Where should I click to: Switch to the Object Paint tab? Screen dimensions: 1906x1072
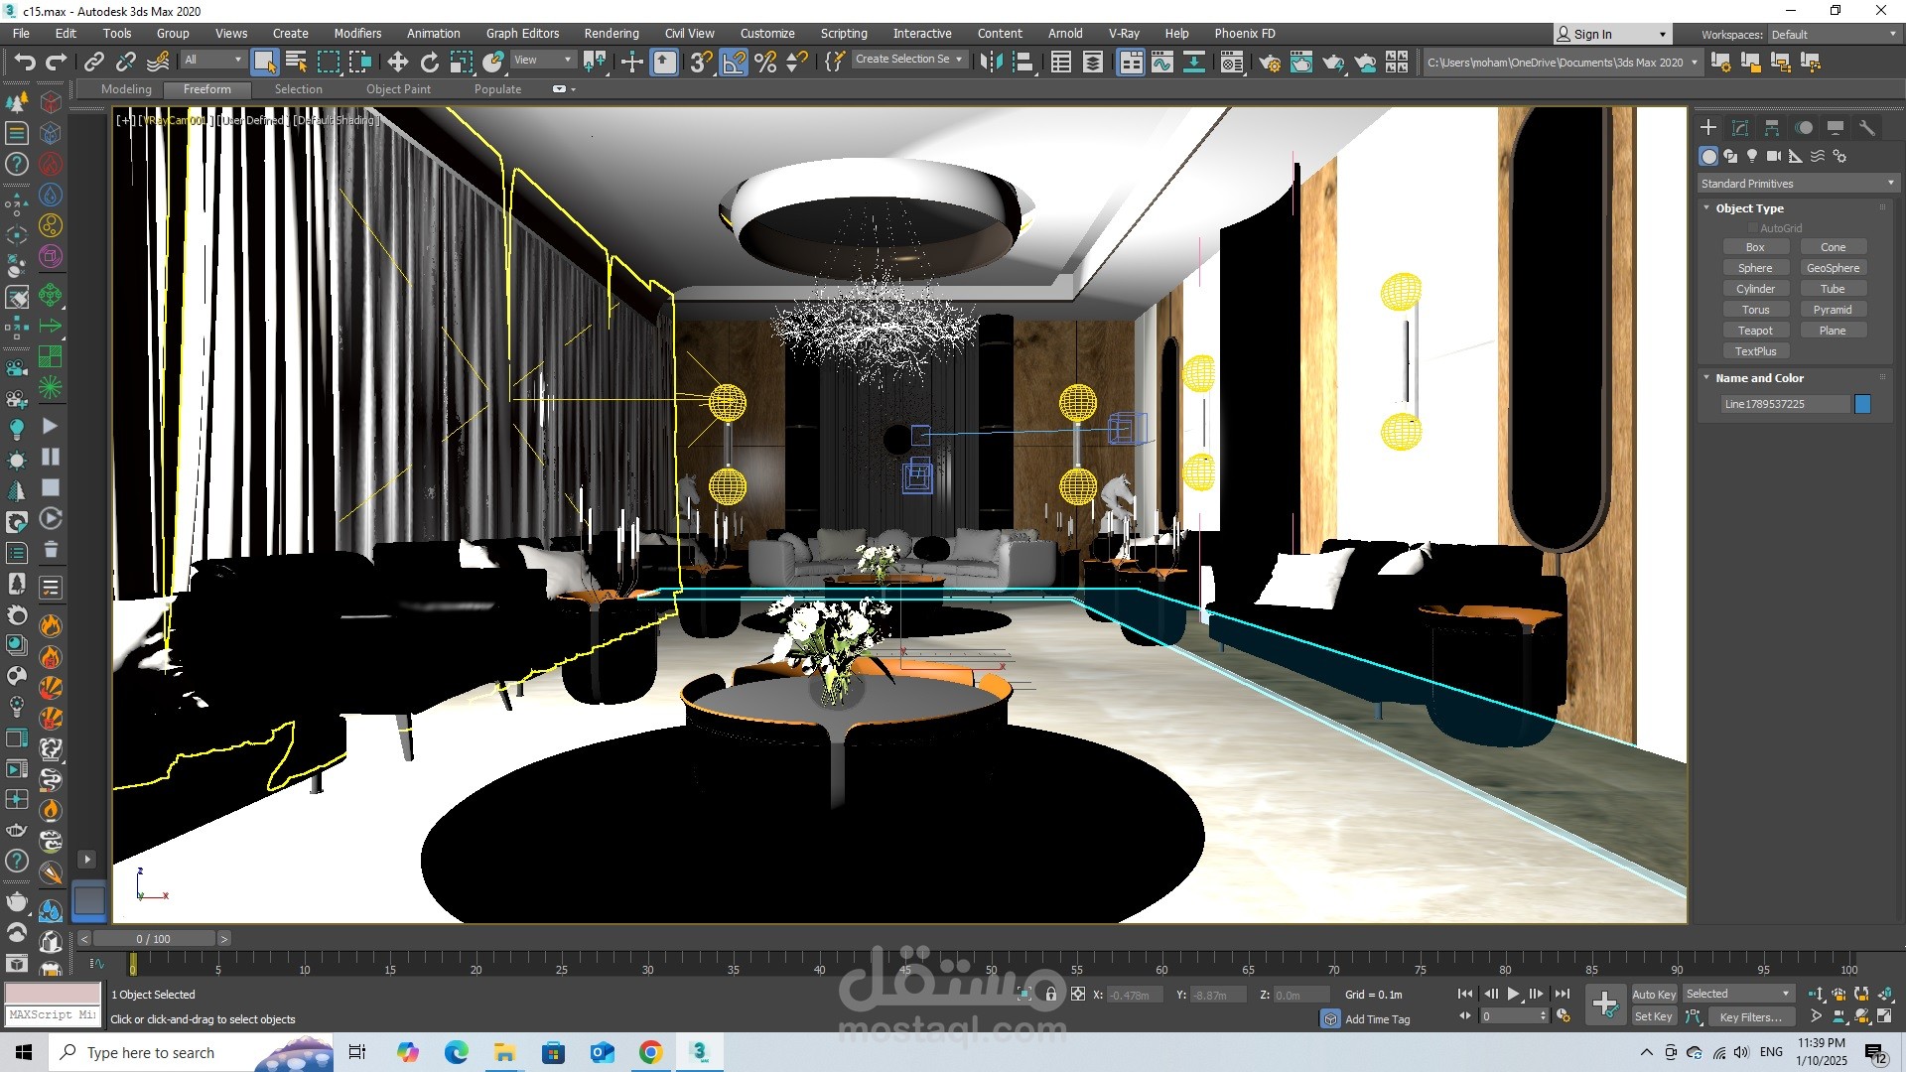(x=398, y=89)
